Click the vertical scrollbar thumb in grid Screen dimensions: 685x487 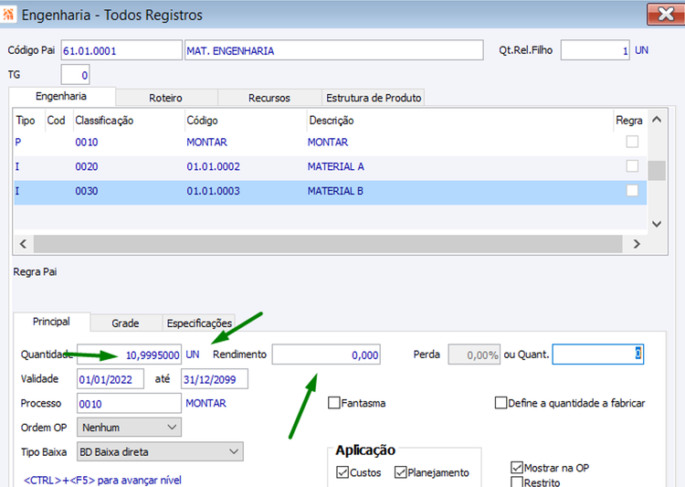coord(657,171)
